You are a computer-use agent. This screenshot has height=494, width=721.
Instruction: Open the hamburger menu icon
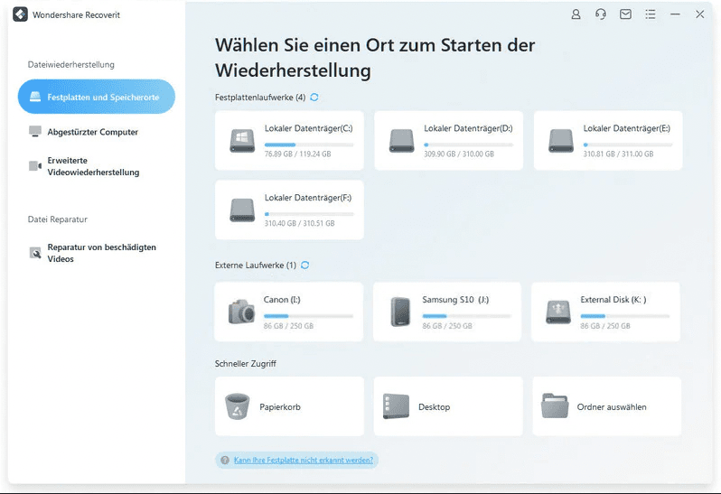(x=650, y=14)
